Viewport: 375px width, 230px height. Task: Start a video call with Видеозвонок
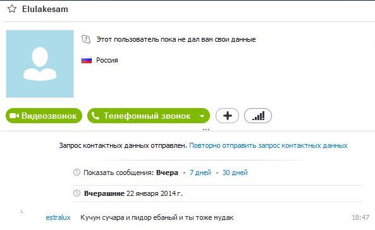(44, 116)
